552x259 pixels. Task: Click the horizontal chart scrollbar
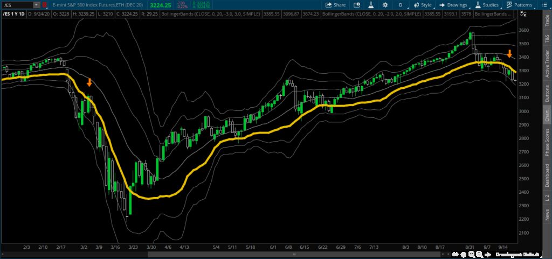(x=294, y=254)
